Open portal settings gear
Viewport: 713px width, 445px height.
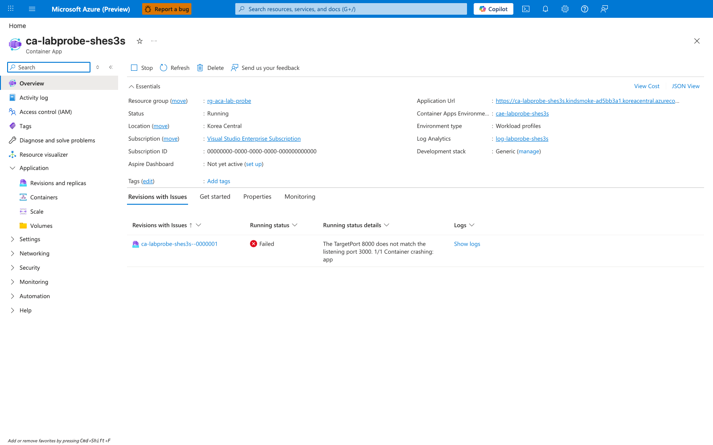click(x=565, y=9)
